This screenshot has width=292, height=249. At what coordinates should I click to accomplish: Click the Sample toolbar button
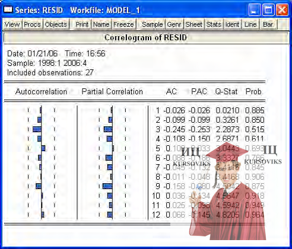pyautogui.click(x=152, y=24)
